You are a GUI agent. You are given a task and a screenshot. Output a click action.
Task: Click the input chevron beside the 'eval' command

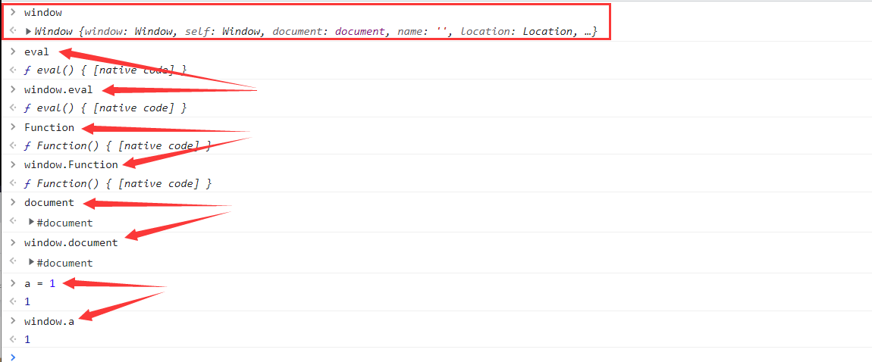pos(12,51)
